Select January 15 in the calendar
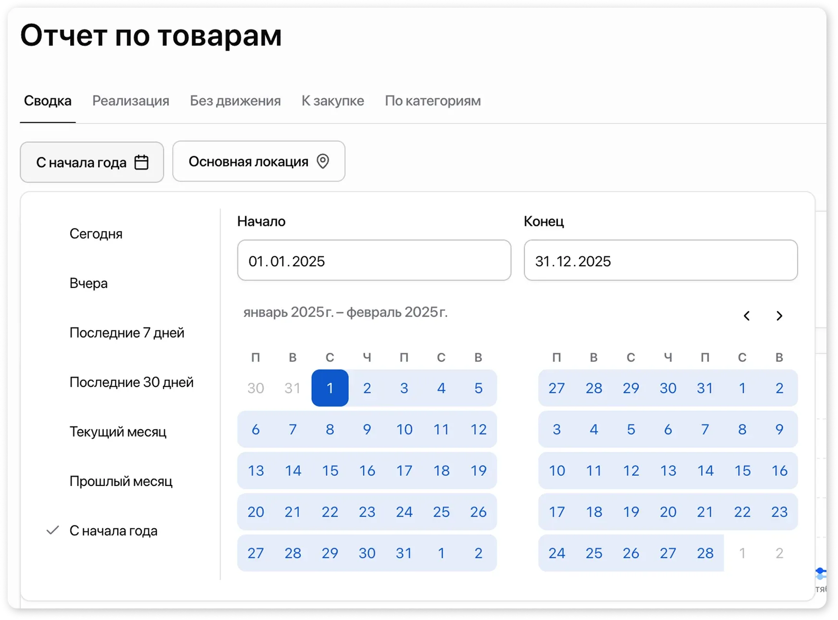838x620 pixels. pos(330,471)
